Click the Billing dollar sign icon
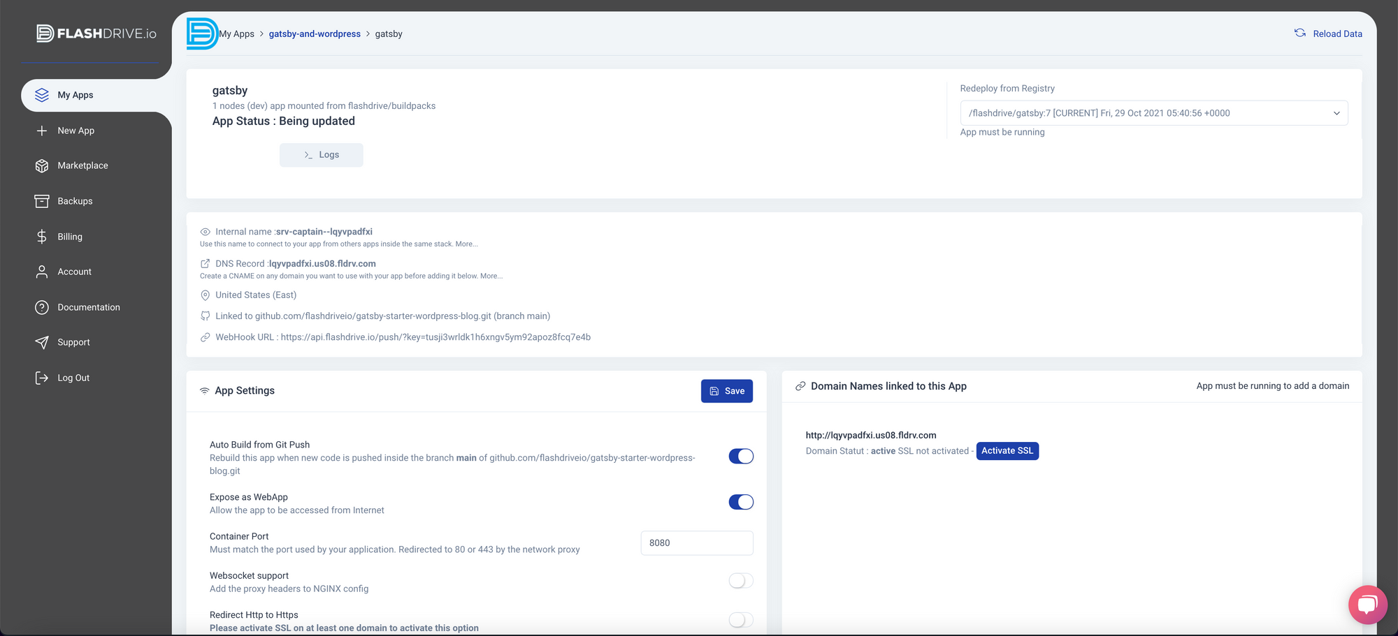1398x636 pixels. click(42, 237)
